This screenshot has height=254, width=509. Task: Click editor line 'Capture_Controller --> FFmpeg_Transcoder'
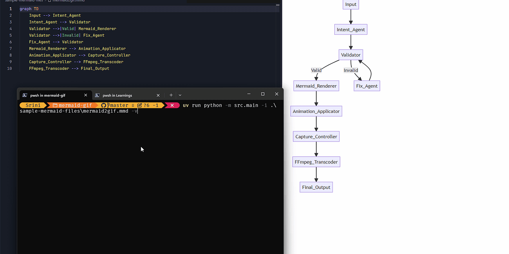[x=76, y=62]
